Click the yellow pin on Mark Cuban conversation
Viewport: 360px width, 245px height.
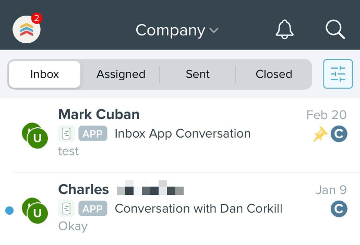point(320,134)
